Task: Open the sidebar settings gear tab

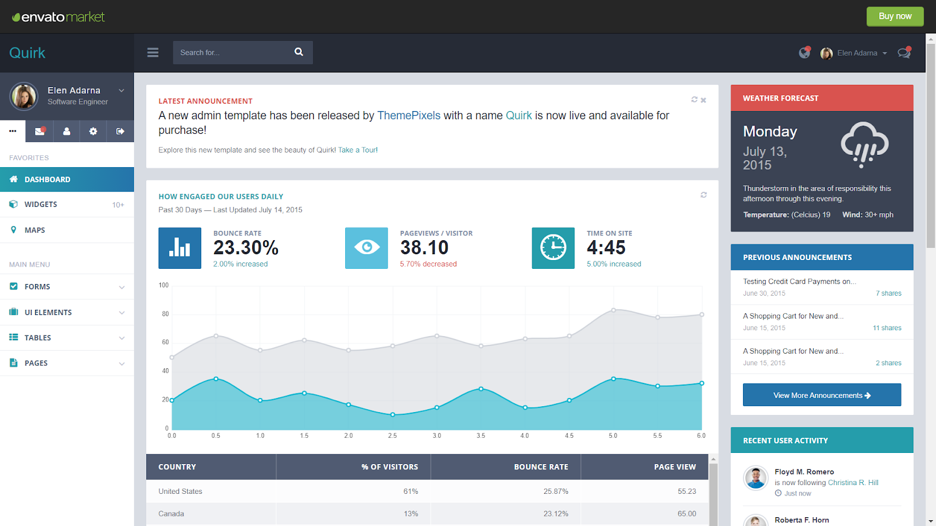Action: coord(93,131)
